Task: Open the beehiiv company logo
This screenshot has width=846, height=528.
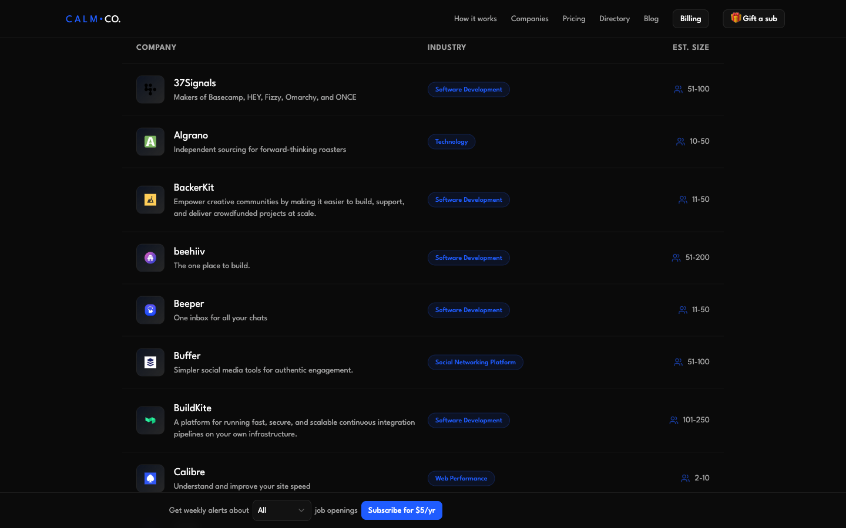Action: [x=150, y=258]
